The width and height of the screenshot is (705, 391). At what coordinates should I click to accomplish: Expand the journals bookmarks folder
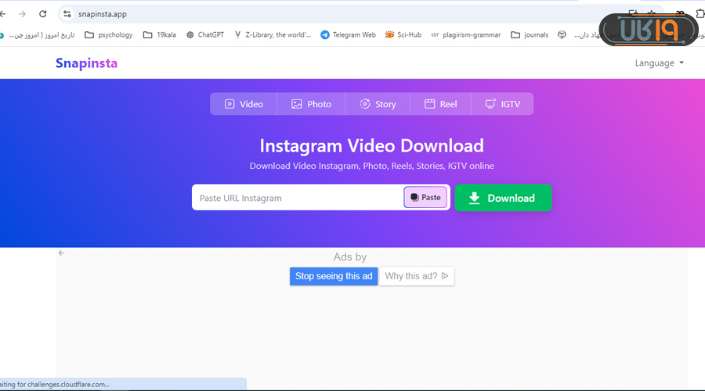coord(530,35)
